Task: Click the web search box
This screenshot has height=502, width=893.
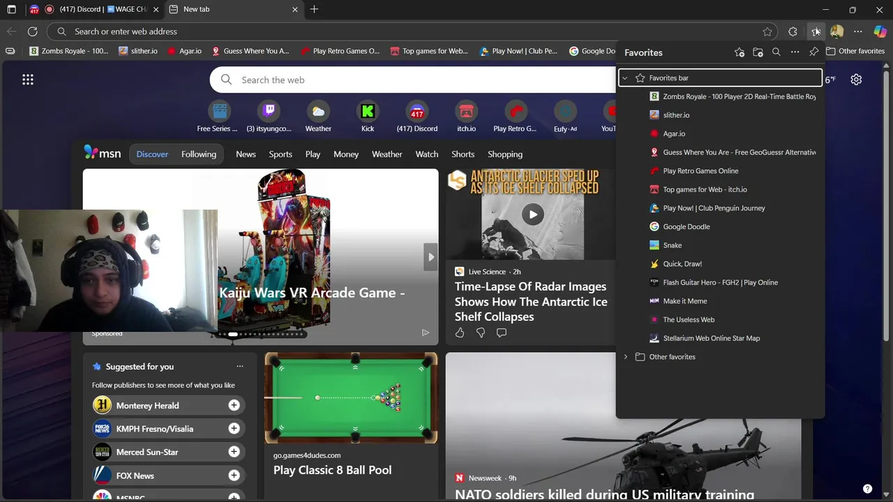Action: (413, 79)
